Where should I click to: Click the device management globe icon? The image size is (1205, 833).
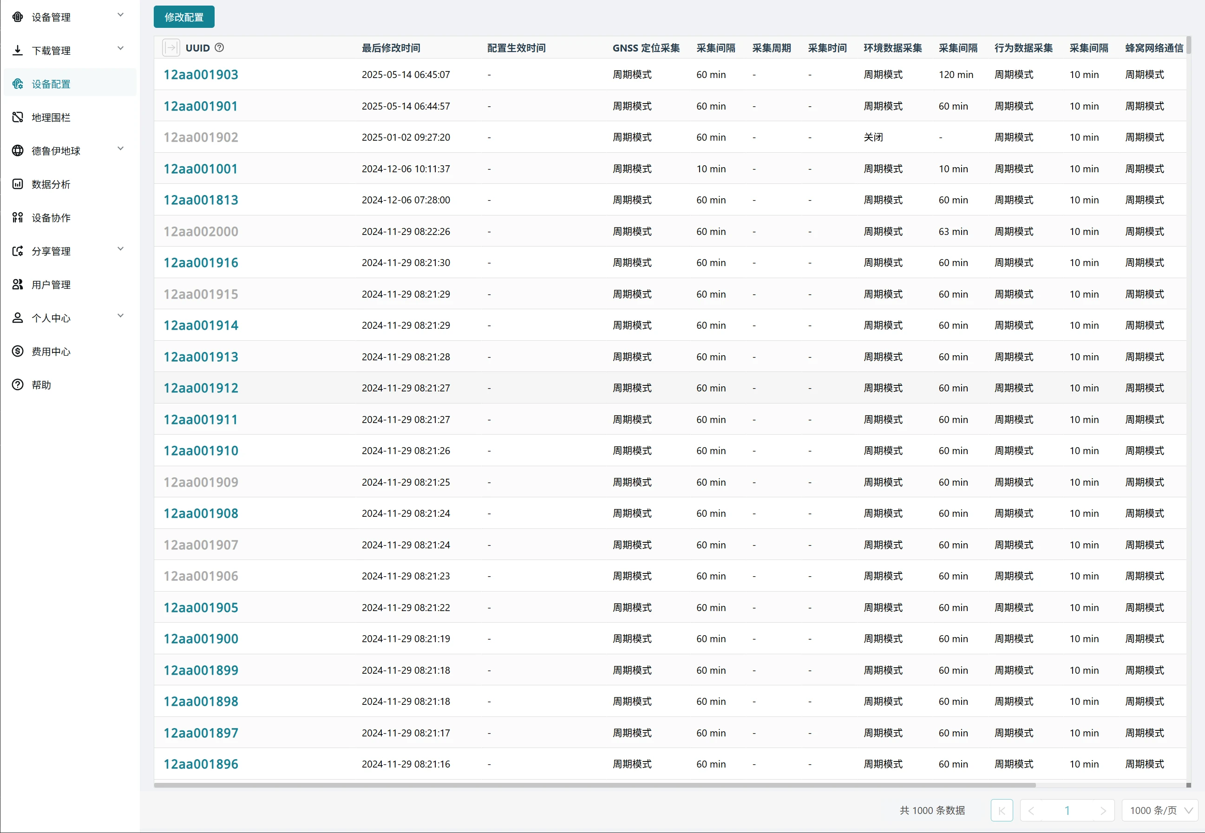click(x=18, y=17)
